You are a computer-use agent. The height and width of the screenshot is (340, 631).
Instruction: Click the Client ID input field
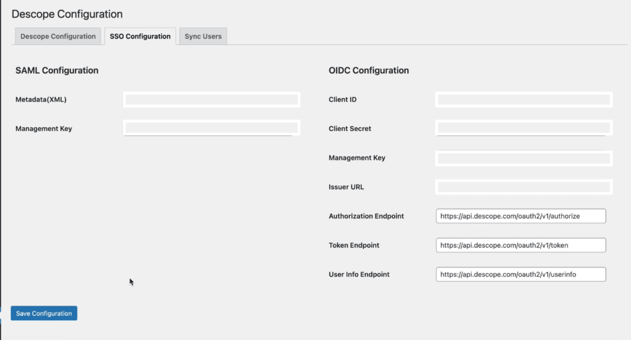point(523,99)
